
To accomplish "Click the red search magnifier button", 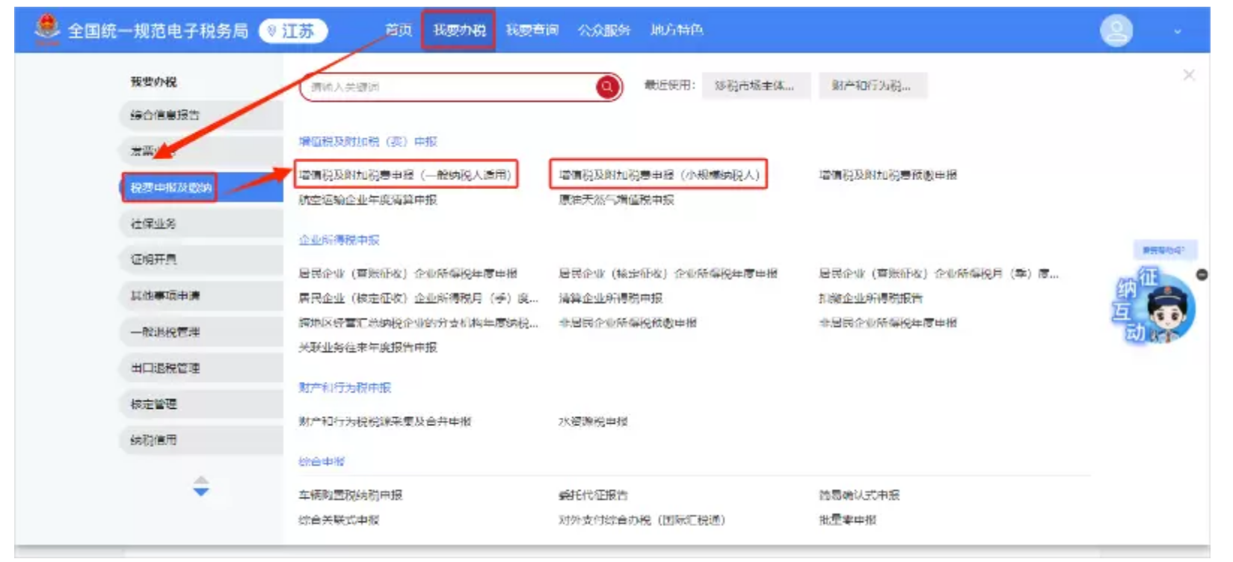I will pyautogui.click(x=608, y=87).
